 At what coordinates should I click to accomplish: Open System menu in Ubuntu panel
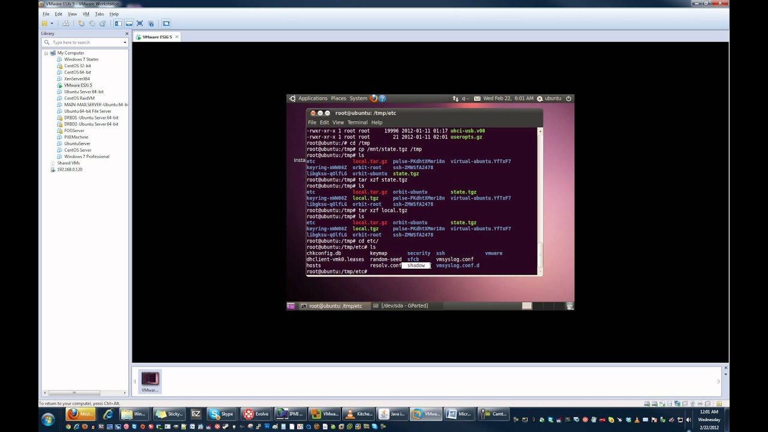click(x=358, y=98)
